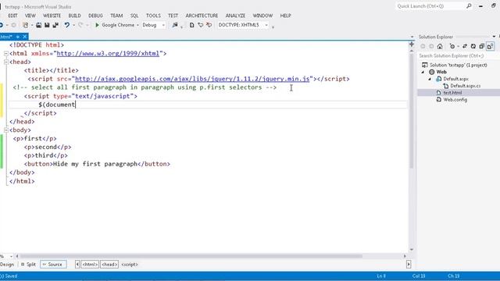500x281 pixels.
Task: Collapse the Default.aspx node arrow
Action: tap(430, 79)
